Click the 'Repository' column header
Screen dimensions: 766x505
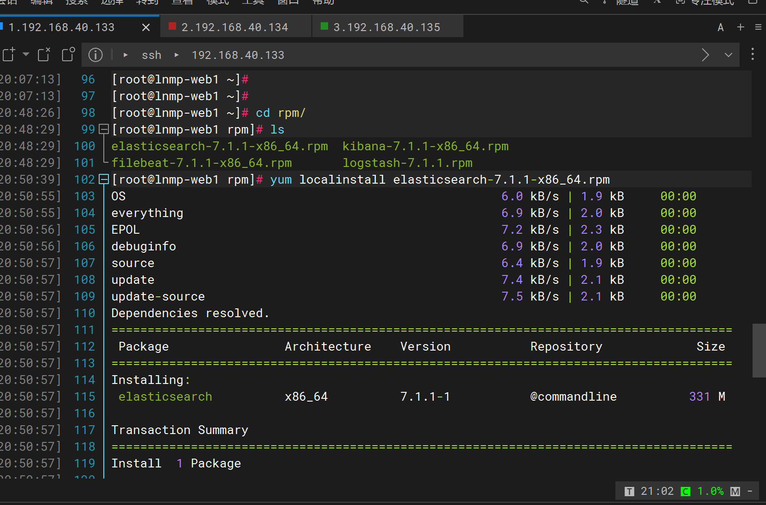[566, 346]
